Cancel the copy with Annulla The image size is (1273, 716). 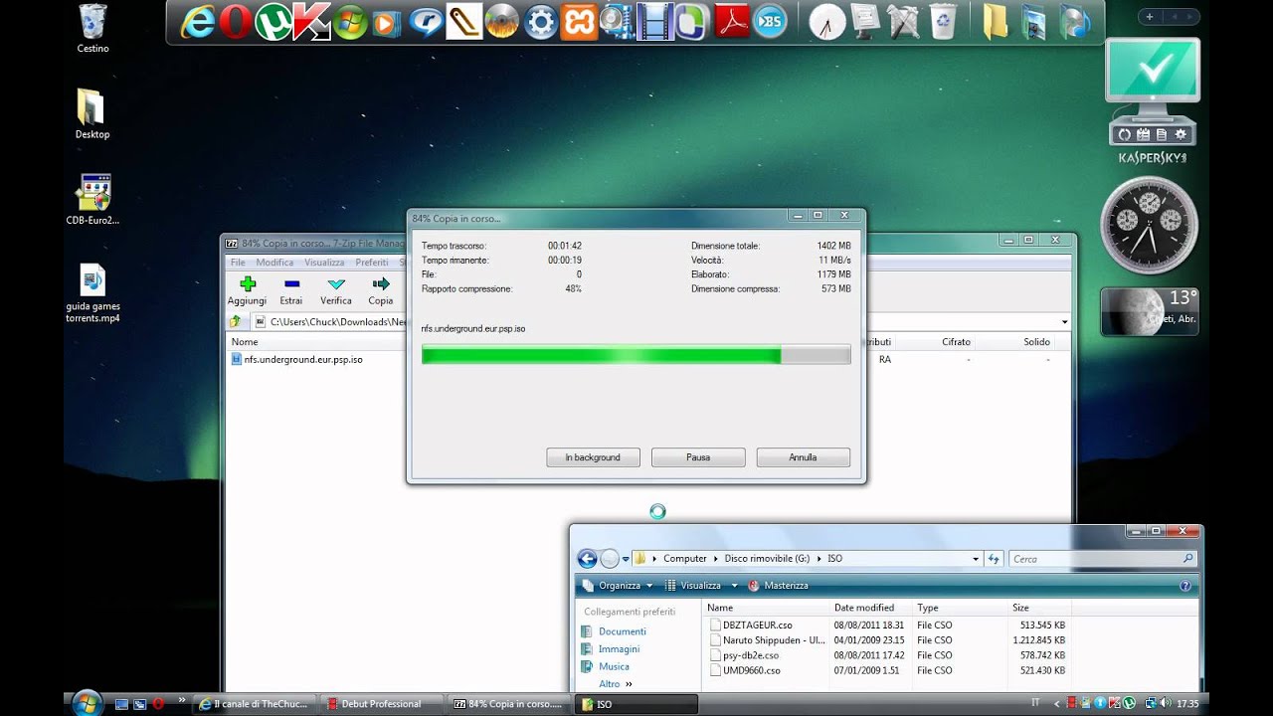(803, 457)
